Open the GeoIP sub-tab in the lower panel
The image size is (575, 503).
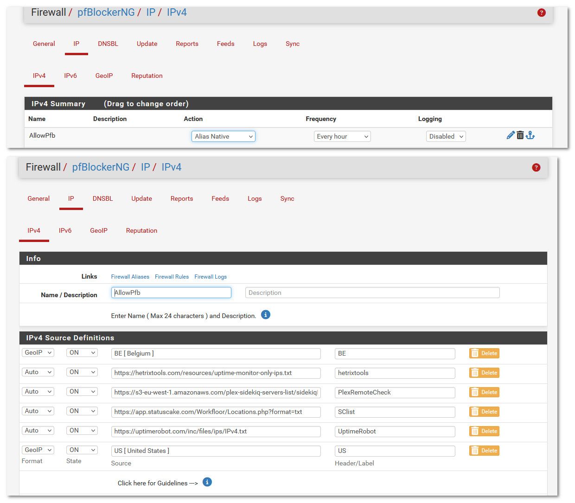pos(99,230)
